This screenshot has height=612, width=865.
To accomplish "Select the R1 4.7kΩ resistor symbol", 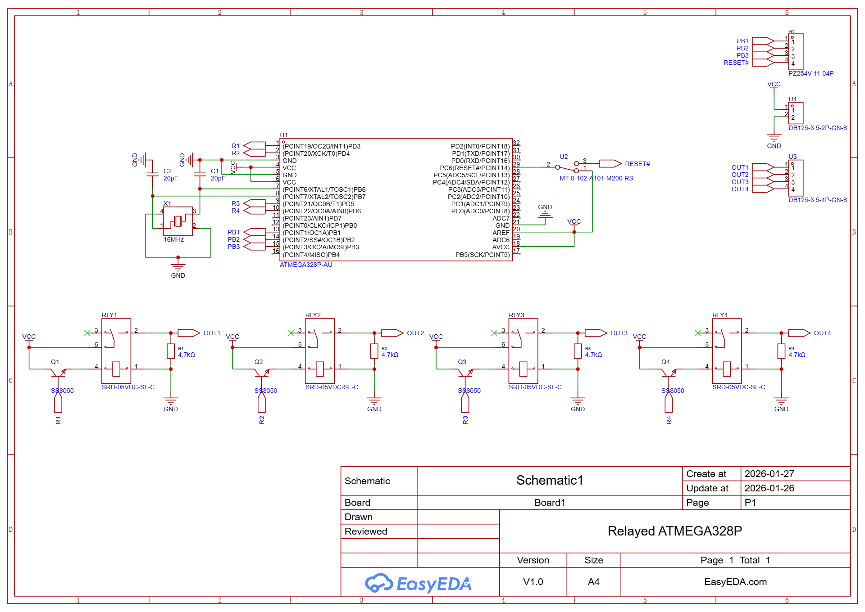I will (171, 351).
